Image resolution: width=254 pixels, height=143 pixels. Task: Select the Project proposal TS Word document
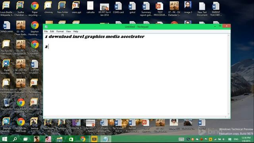104,126
